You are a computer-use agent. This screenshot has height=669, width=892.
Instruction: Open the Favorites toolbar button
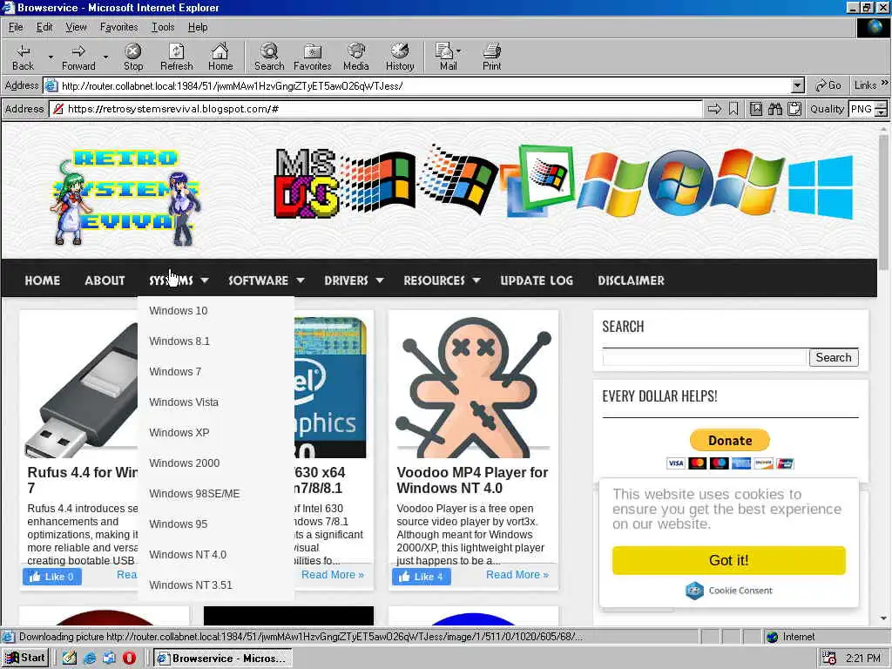pyautogui.click(x=313, y=57)
